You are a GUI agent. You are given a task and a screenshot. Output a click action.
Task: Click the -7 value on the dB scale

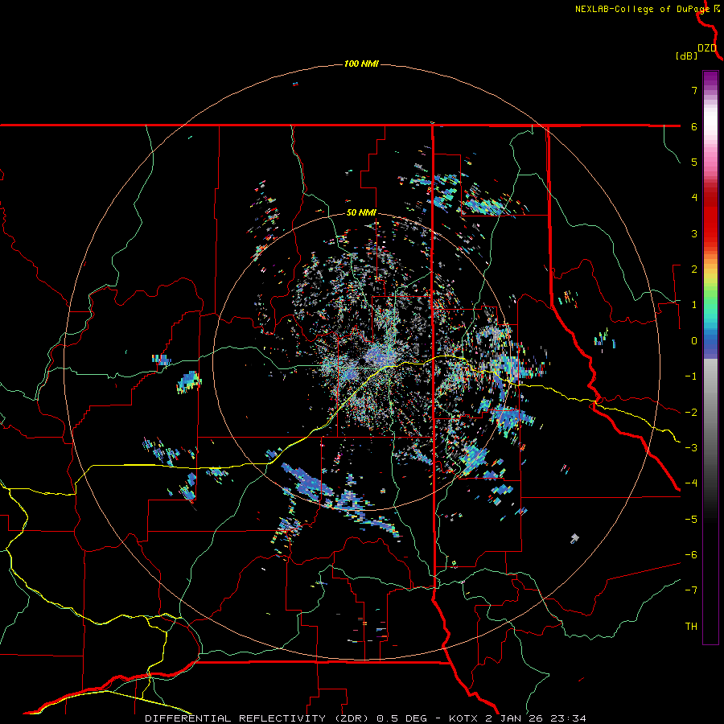(691, 590)
